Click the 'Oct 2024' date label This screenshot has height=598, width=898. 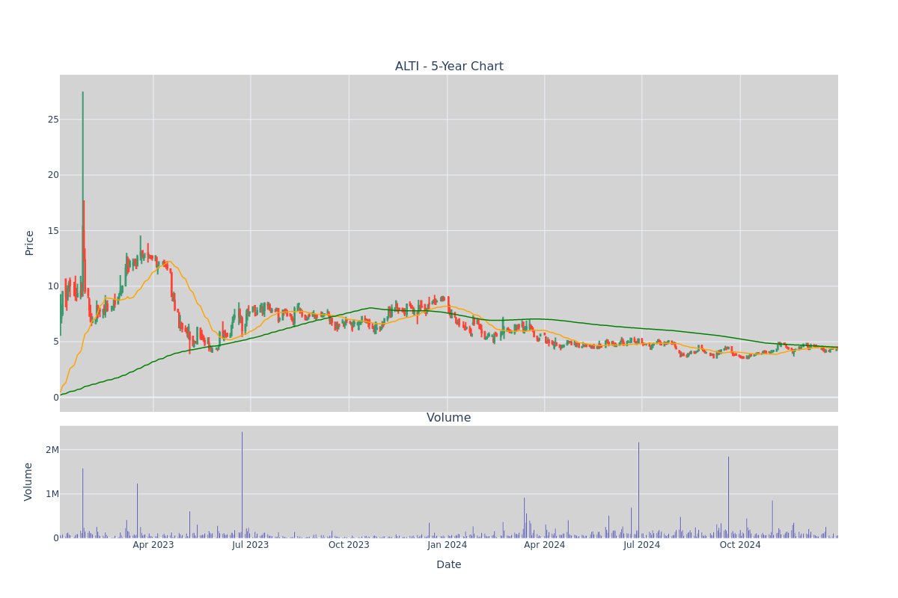coord(740,545)
